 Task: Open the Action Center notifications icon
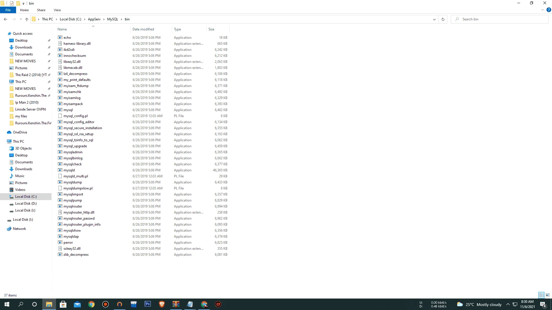[543, 305]
